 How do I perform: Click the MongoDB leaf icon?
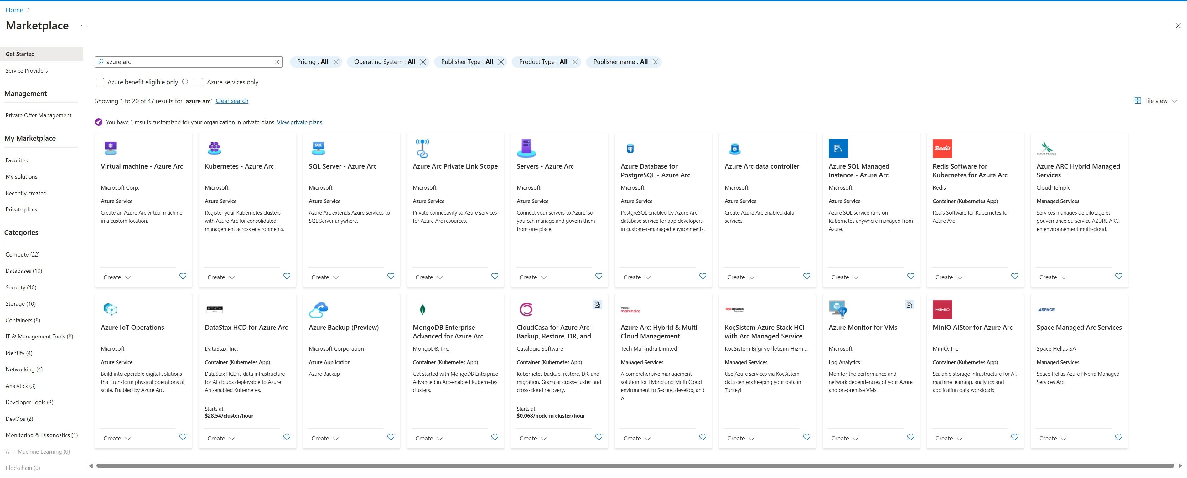click(x=422, y=309)
